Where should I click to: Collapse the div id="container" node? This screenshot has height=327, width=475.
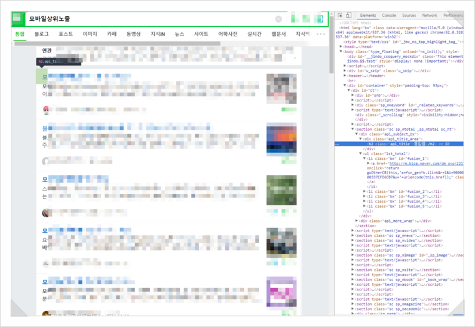345,85
